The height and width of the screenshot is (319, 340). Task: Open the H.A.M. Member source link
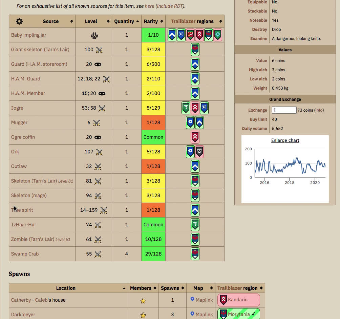[28, 93]
